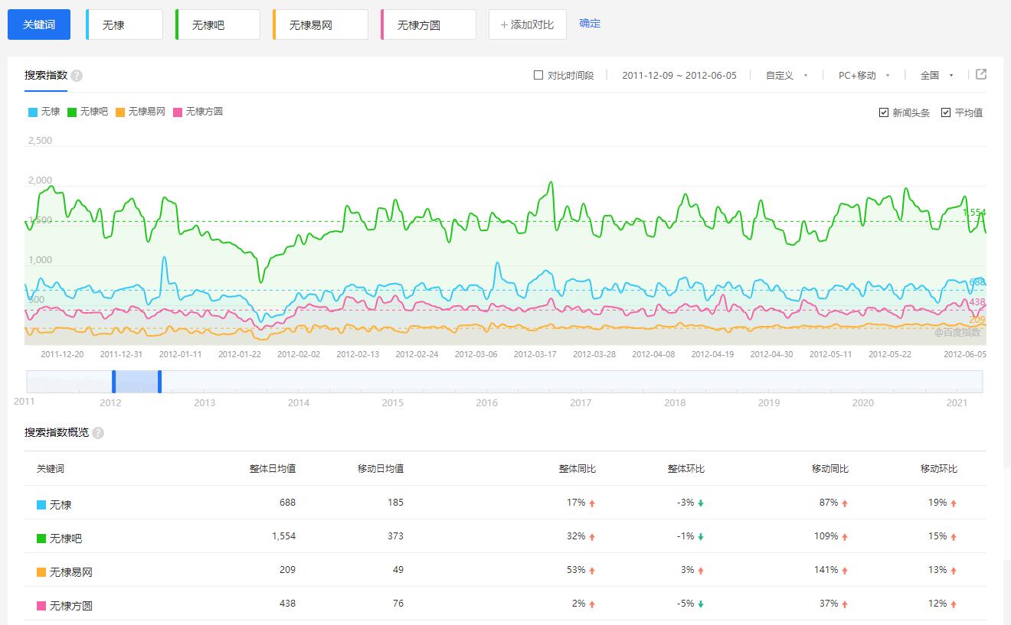Click the 确定 link
Viewport: 1011px width, 625px height.
pyautogui.click(x=590, y=24)
